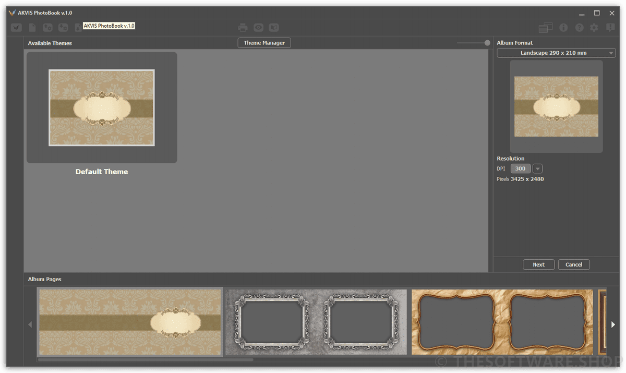
Task: Create a new album with the blank page icon
Action: [32, 28]
